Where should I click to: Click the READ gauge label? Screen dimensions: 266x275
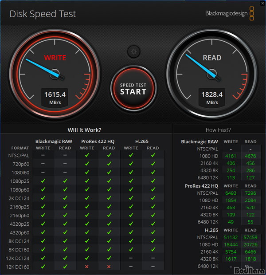[x=212, y=58]
